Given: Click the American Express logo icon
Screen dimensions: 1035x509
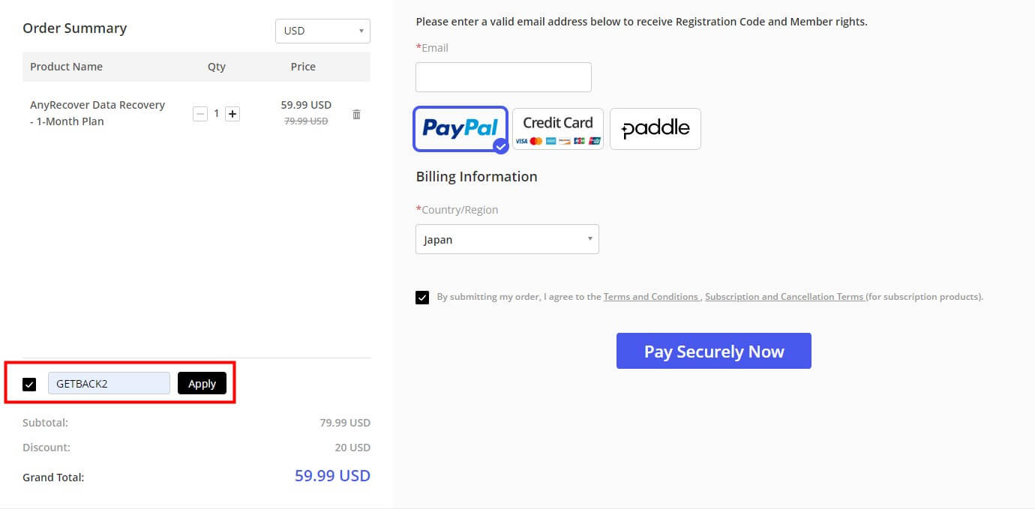Looking at the screenshot, I should (x=550, y=141).
